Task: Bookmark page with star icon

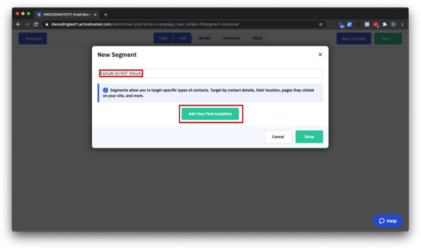Action: tap(321, 25)
